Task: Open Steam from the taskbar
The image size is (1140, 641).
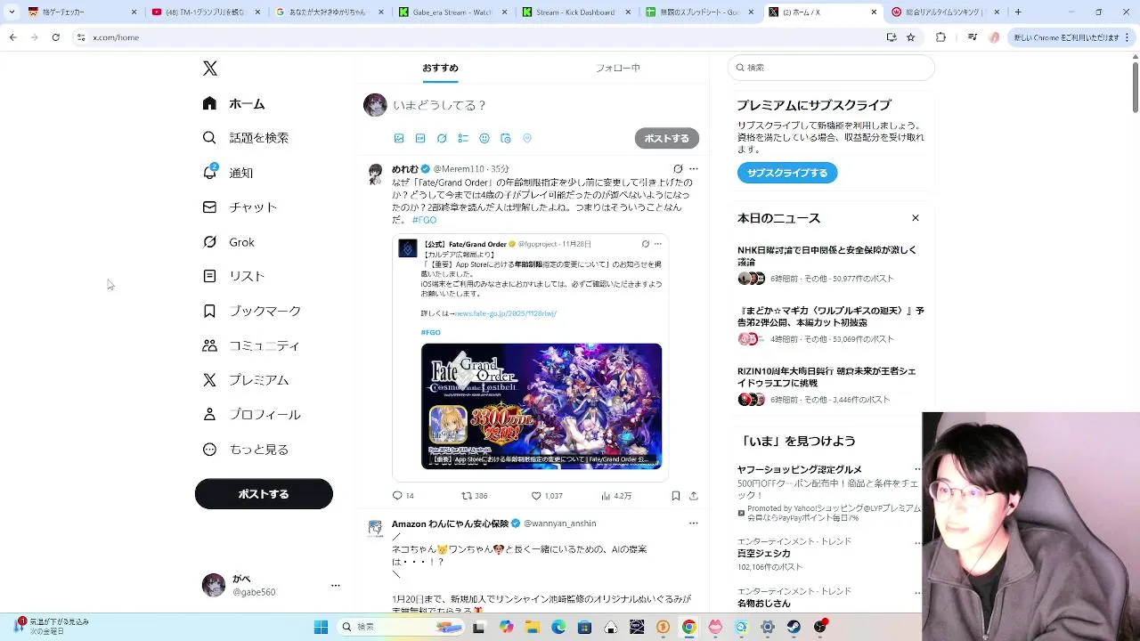Action: 793,627
